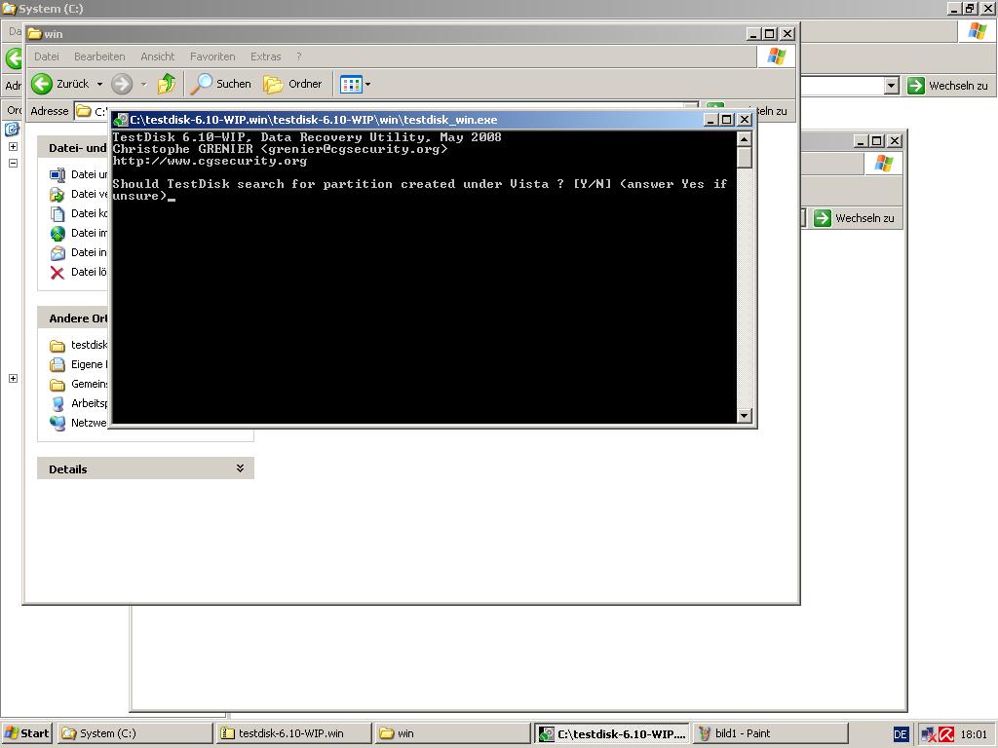Click the 'Datei in' e-mail task icon
Viewport: 998px width, 748px height.
(58, 253)
